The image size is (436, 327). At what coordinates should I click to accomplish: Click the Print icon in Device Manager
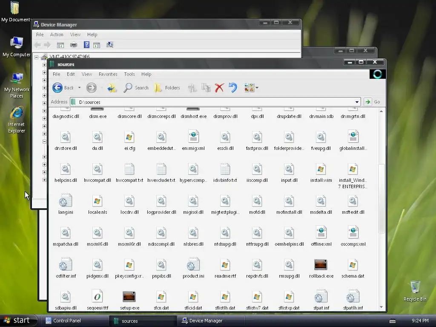click(x=73, y=45)
